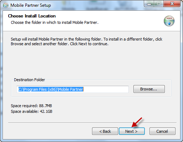Screen dimensions: 183x142
Task: Click the Space required: 88.7MB text
Action: coord(31,106)
